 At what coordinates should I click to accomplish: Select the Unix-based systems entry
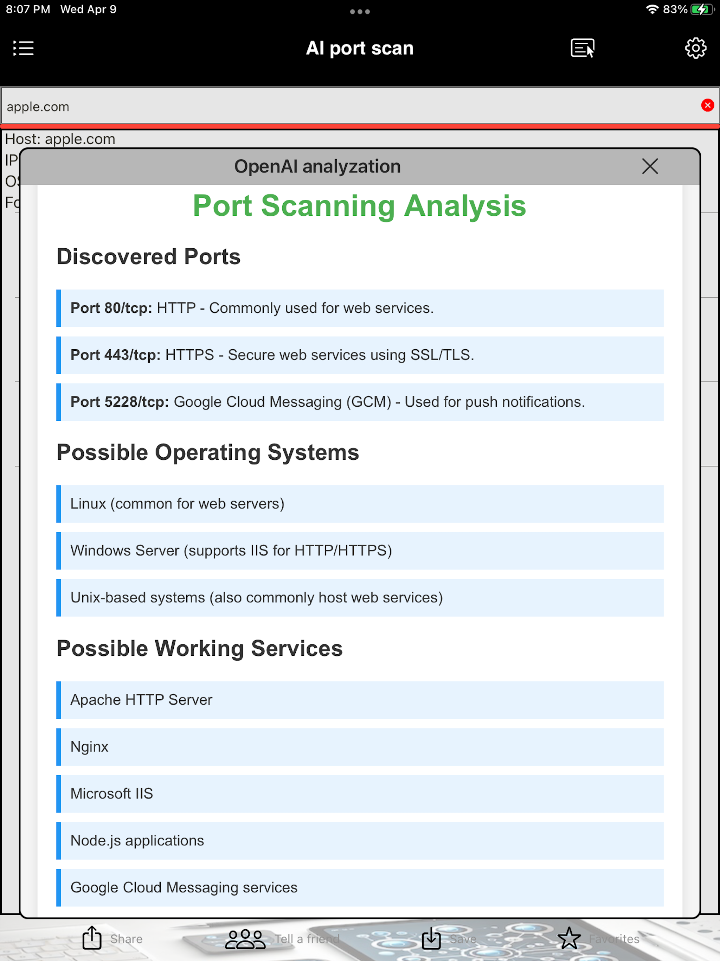[x=360, y=598]
